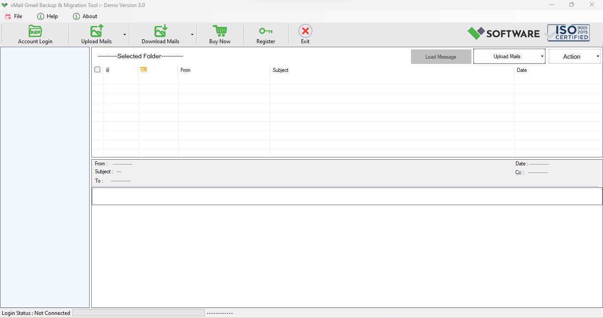This screenshot has height=318, width=603.
Task: Click the Selected Folder label
Action: [140, 56]
